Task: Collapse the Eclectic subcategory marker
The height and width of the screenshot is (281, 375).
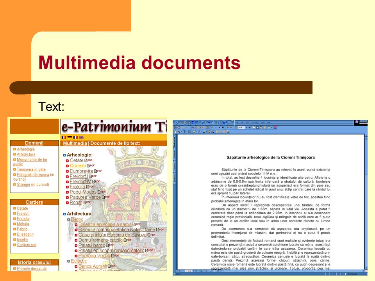Action: pyautogui.click(x=68, y=261)
